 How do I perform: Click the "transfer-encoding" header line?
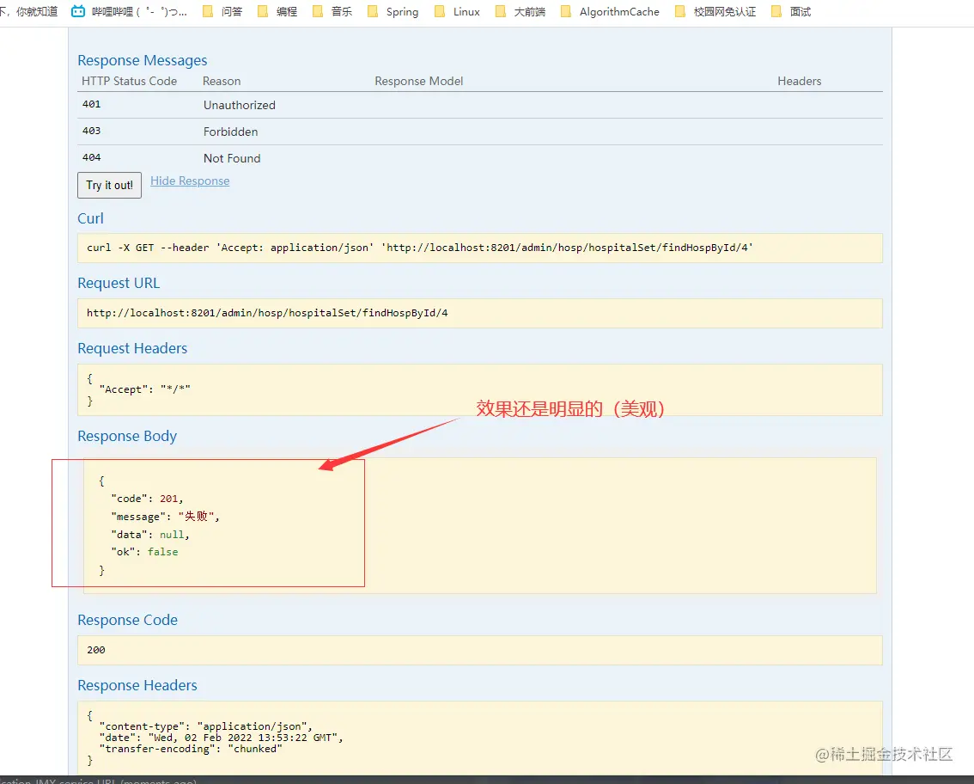[x=191, y=749]
